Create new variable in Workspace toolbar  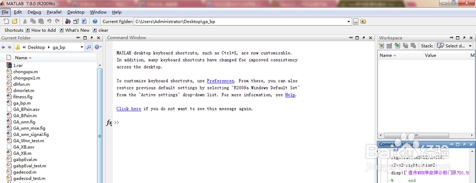381,46
